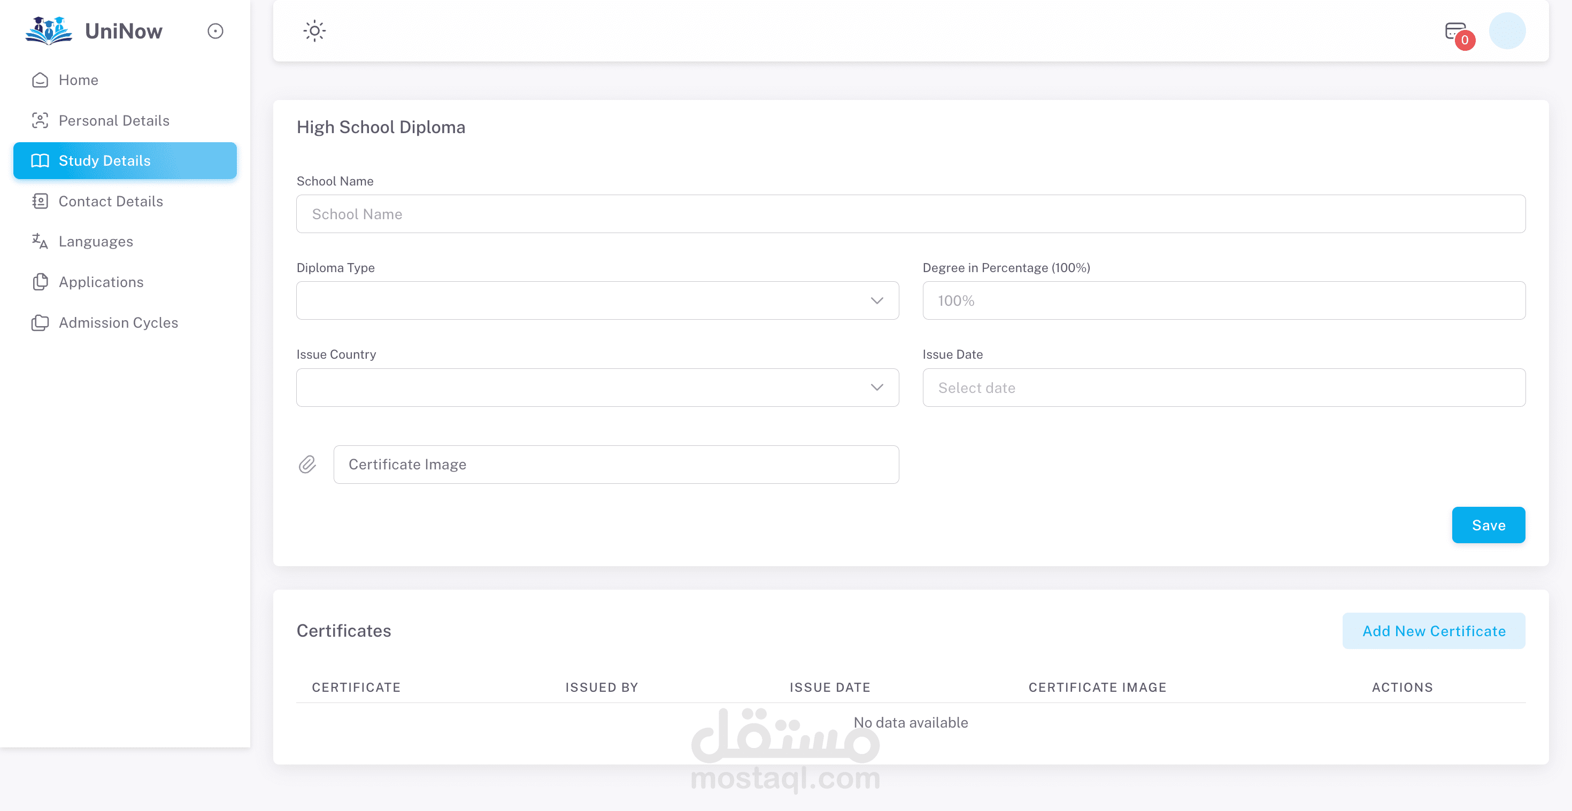
Task: Go to Applications in the sidebar
Action: pyautogui.click(x=101, y=282)
